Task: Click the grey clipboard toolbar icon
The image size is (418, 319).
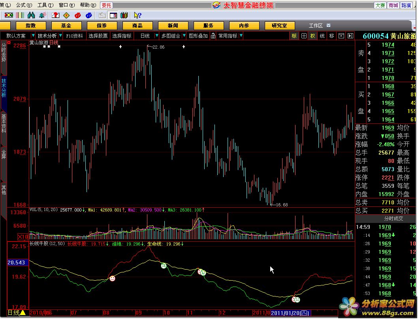Action: (102, 15)
